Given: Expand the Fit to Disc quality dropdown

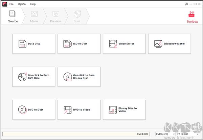Looking at the screenshot, I should (x=188, y=134).
